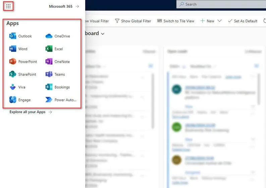Launch Power Automate from its icon
The image size is (266, 188).
pos(49,100)
